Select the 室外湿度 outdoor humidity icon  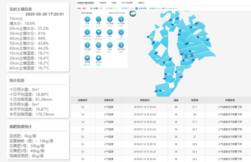(x=121, y=45)
